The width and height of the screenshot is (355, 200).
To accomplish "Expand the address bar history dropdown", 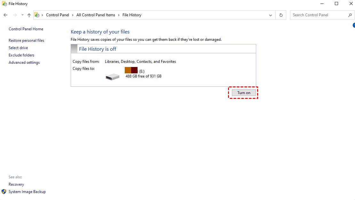I will (270, 15).
